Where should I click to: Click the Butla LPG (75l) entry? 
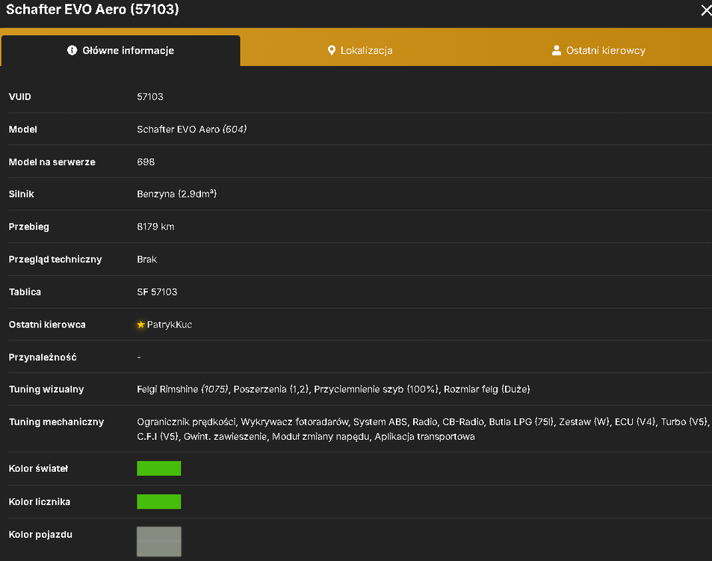coord(521,423)
